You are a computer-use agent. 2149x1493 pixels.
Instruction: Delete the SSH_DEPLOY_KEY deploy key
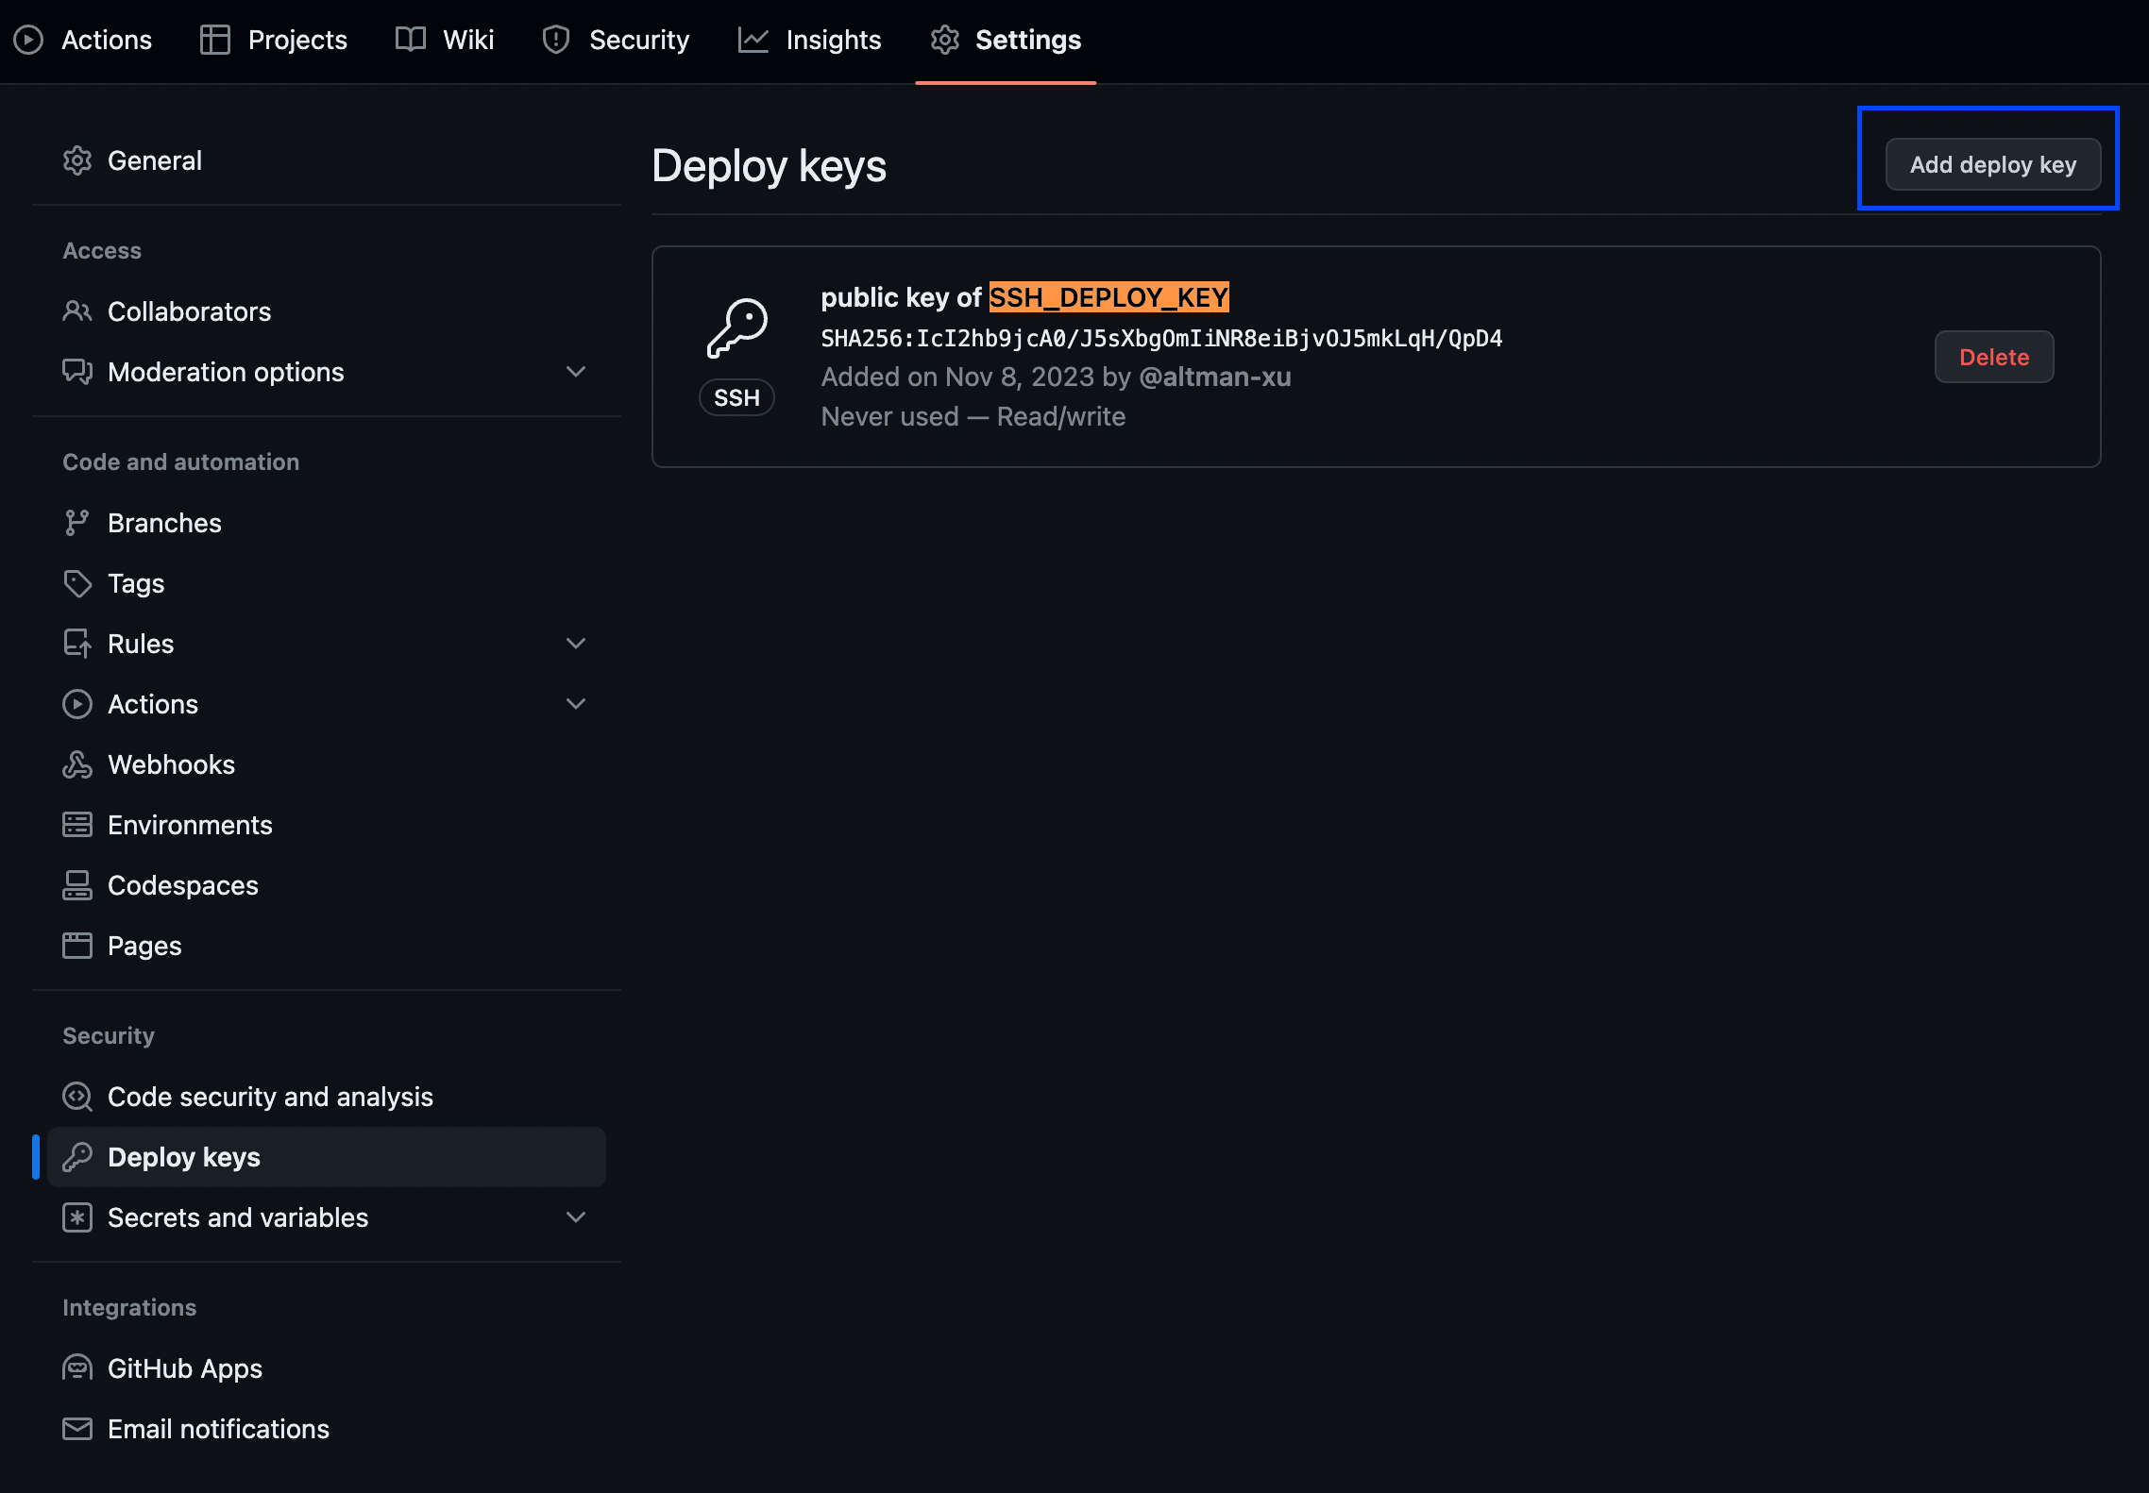pos(1993,357)
